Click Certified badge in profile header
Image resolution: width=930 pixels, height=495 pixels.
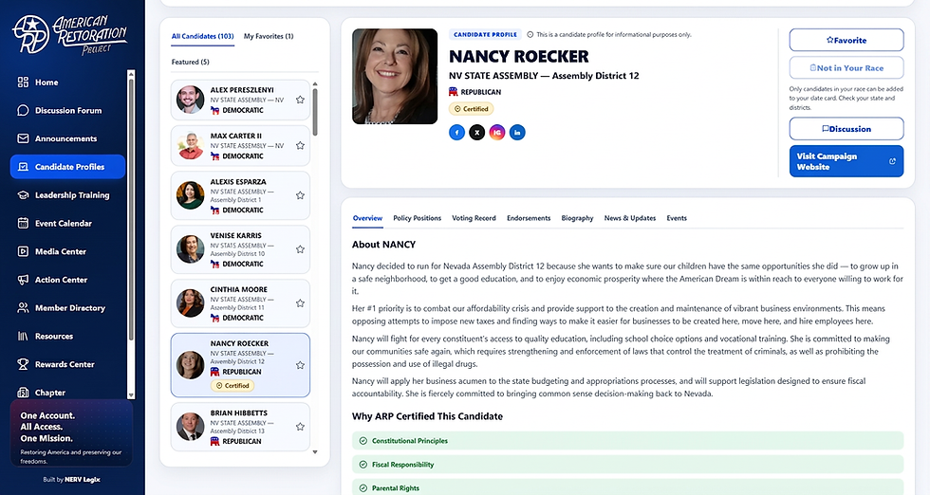click(x=471, y=109)
